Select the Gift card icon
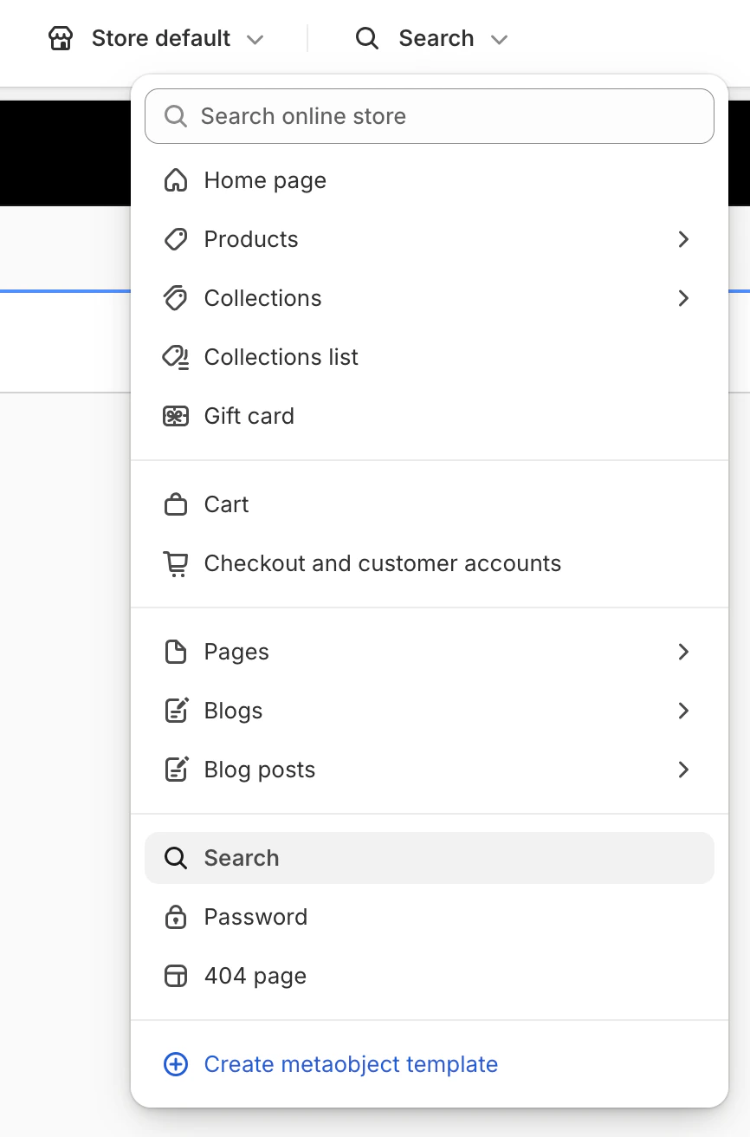 pos(176,416)
